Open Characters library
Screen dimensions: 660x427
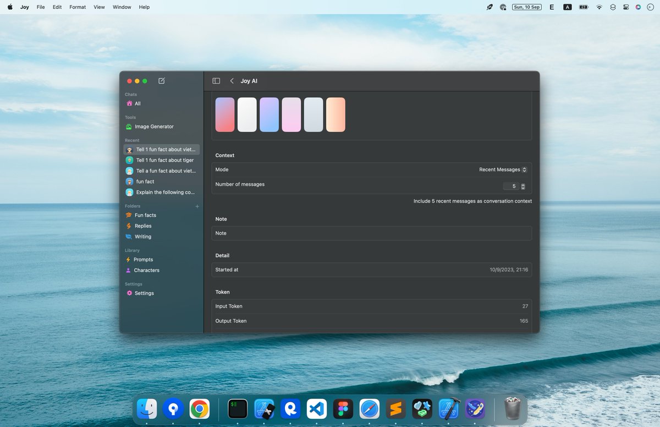162,270
